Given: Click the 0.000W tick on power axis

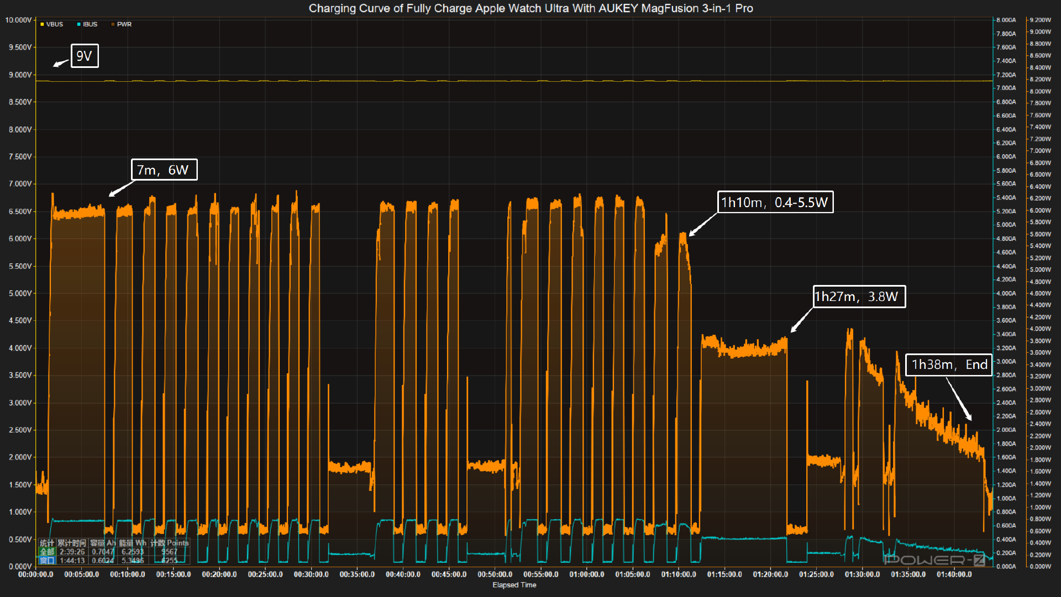Looking at the screenshot, I should [1041, 567].
